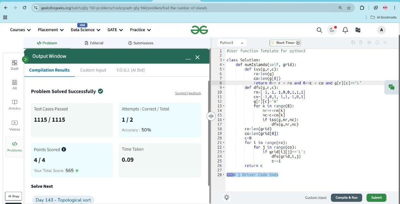Click the Start Timer button
Image resolution: width=400 pixels, height=204 pixels.
(x=285, y=43)
